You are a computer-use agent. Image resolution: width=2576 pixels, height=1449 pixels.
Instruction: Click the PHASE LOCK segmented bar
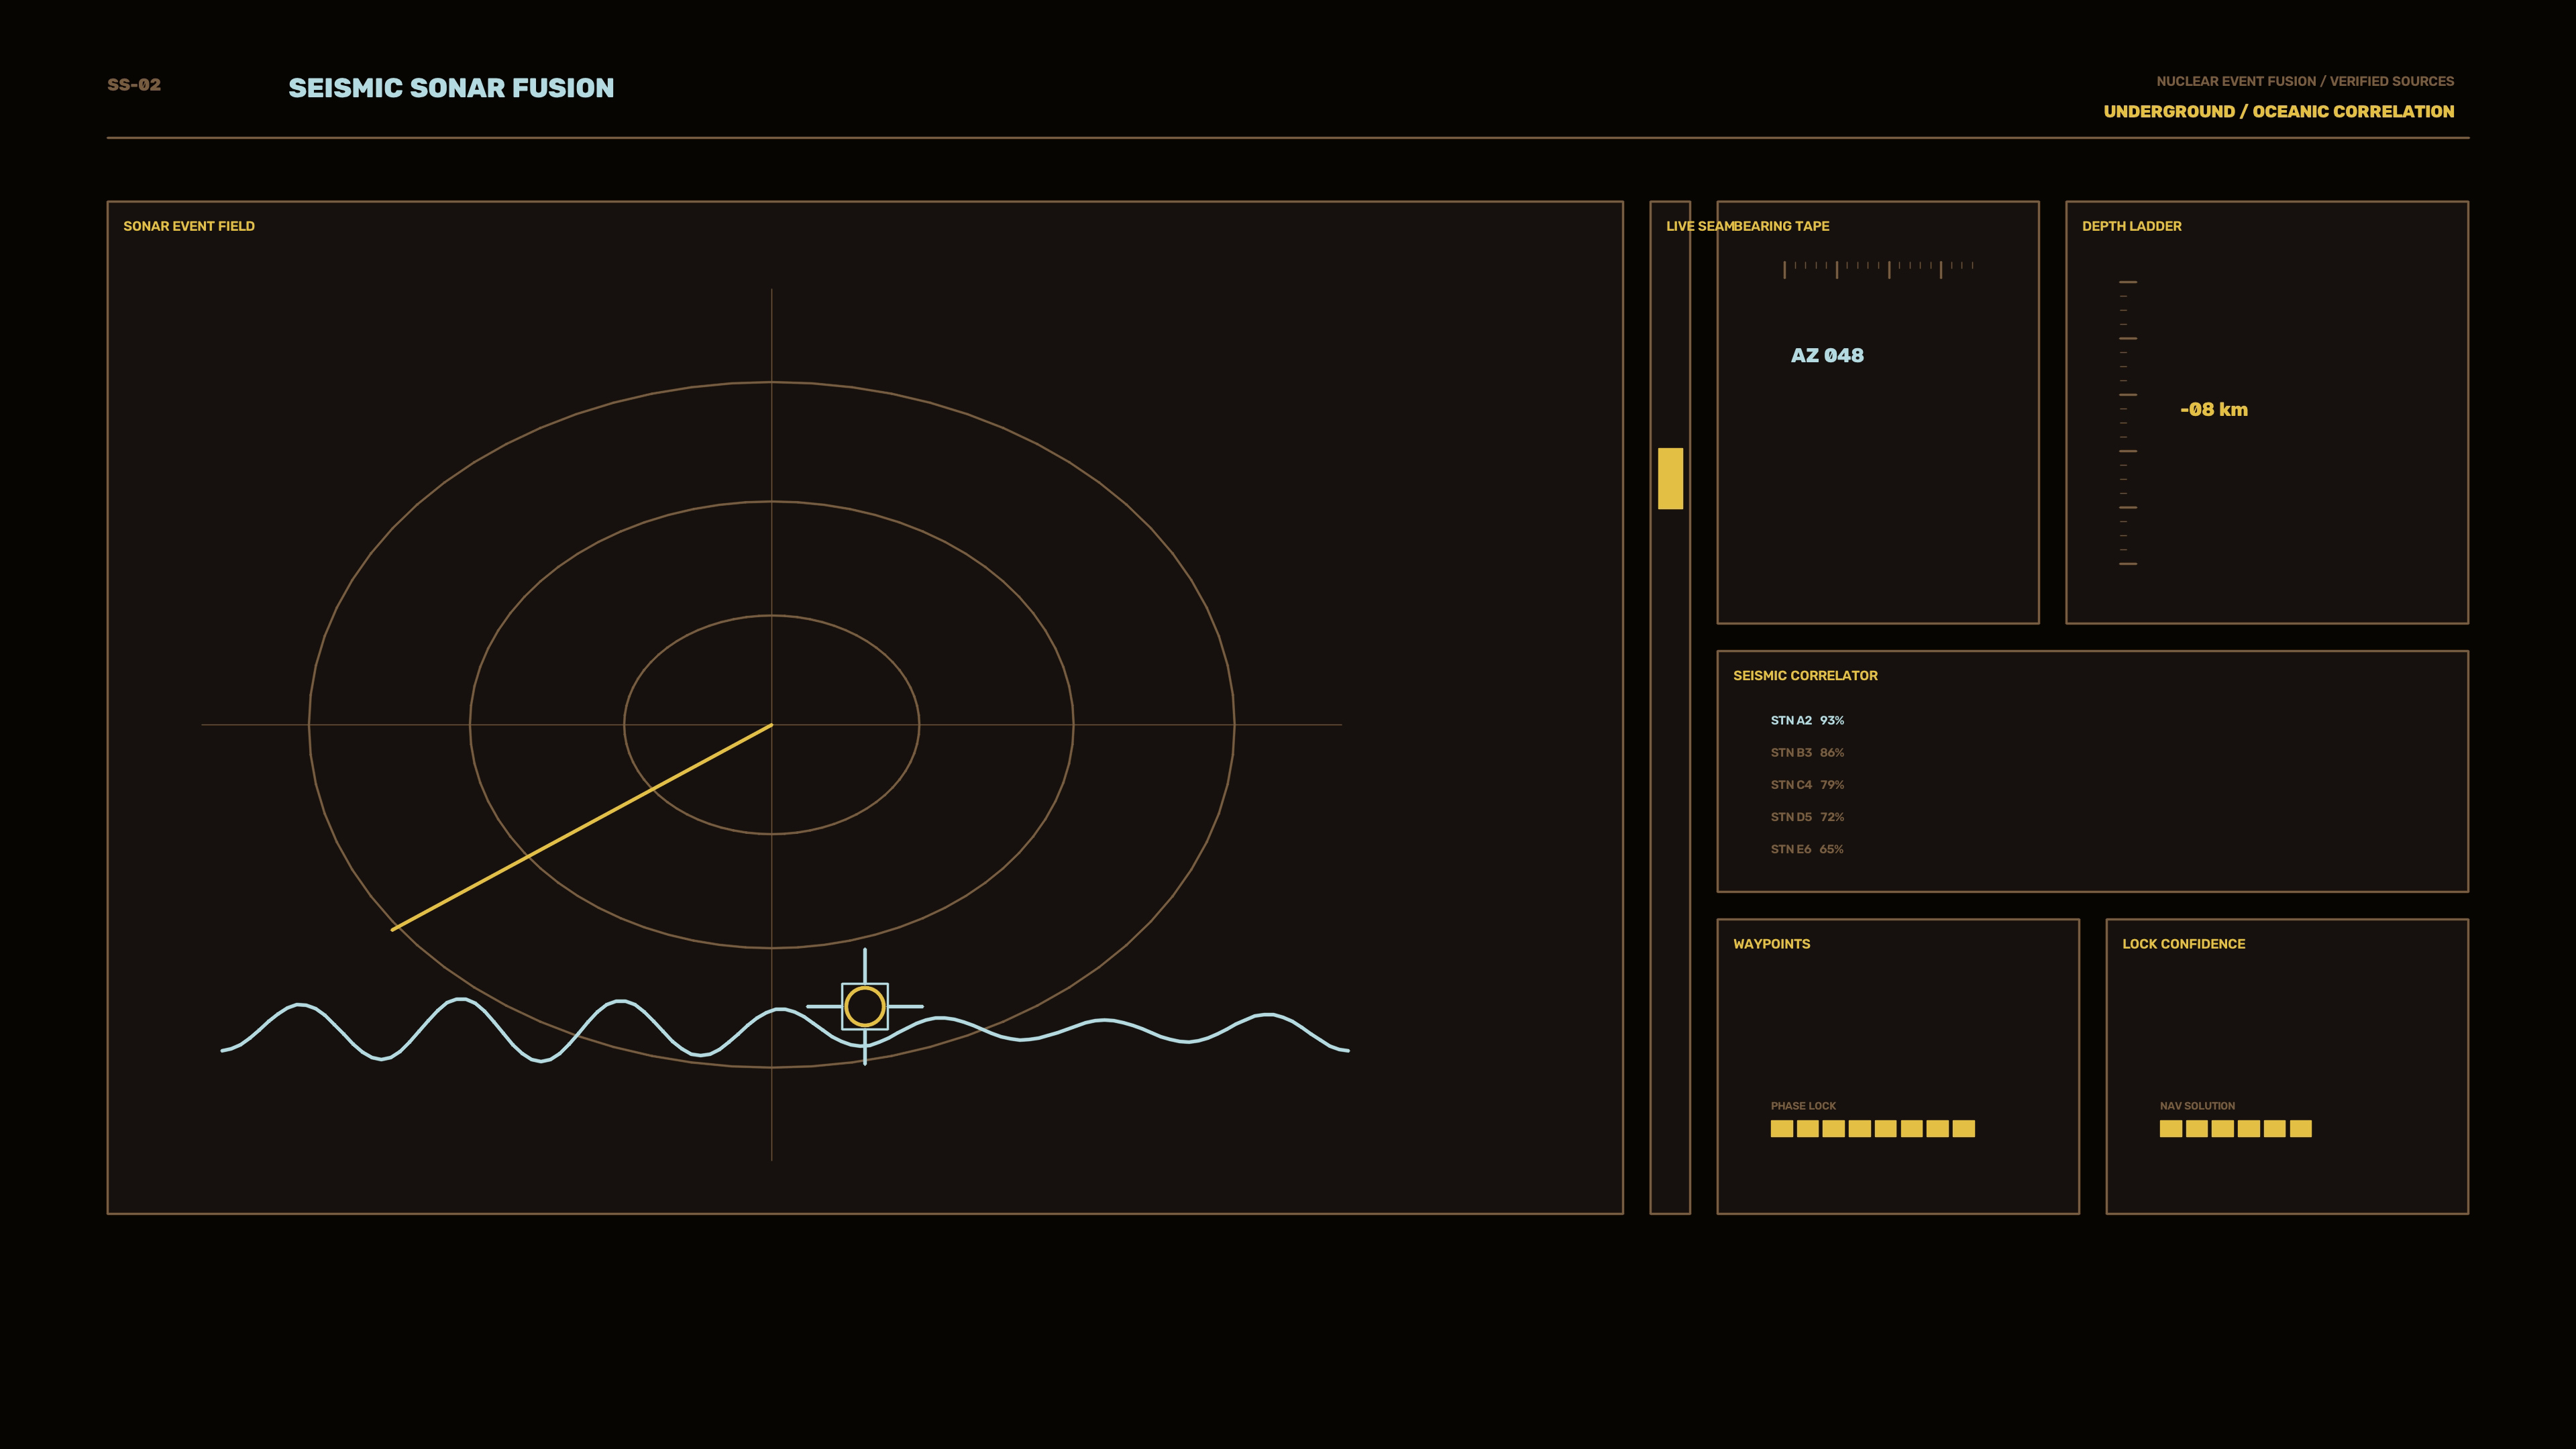point(1872,1128)
